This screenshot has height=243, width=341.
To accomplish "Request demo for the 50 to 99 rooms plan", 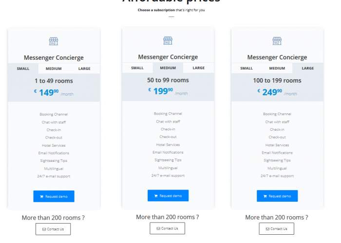I will 168,196.
